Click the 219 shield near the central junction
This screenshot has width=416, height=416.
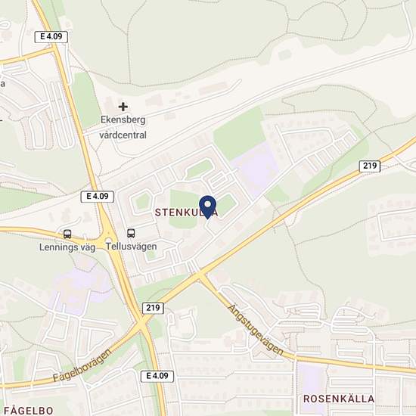pos(153,308)
